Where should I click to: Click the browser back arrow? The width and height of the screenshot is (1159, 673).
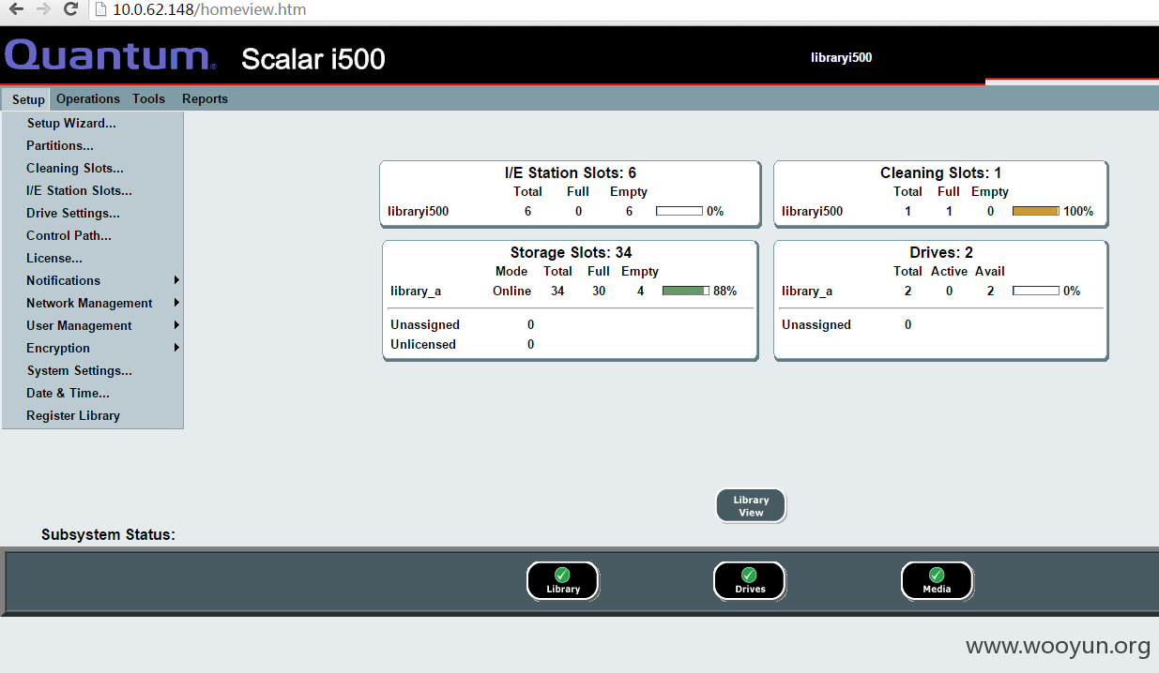pyautogui.click(x=17, y=9)
